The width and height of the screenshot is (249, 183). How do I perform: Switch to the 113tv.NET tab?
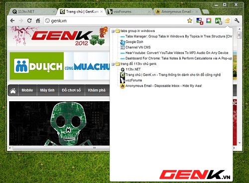32,11
